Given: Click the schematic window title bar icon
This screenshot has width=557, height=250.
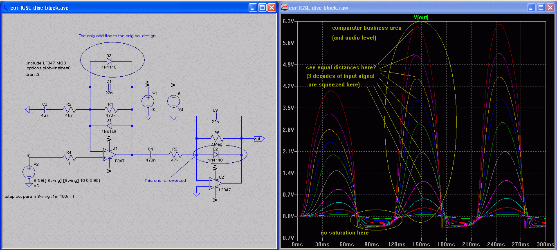Looking at the screenshot, I should (5, 7).
